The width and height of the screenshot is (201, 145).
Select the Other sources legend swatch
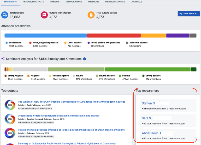click(x=65, y=43)
